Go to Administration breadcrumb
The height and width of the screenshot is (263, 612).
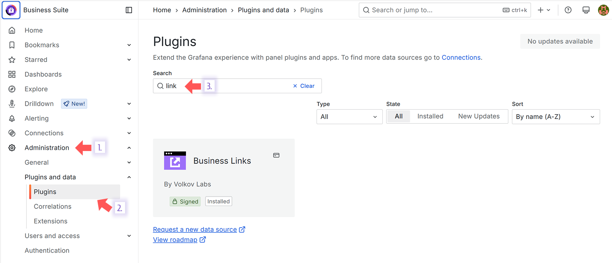pos(205,10)
